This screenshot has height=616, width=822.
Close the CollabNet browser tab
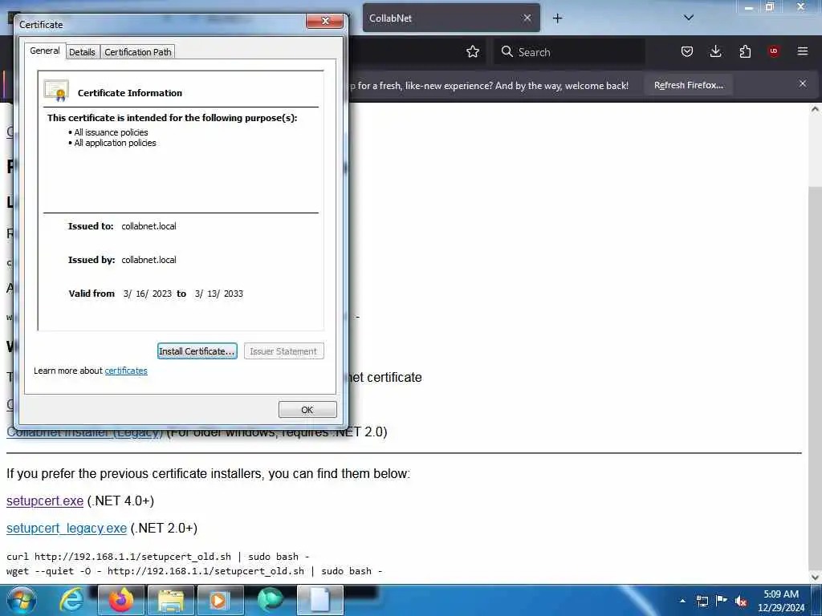coord(527,18)
